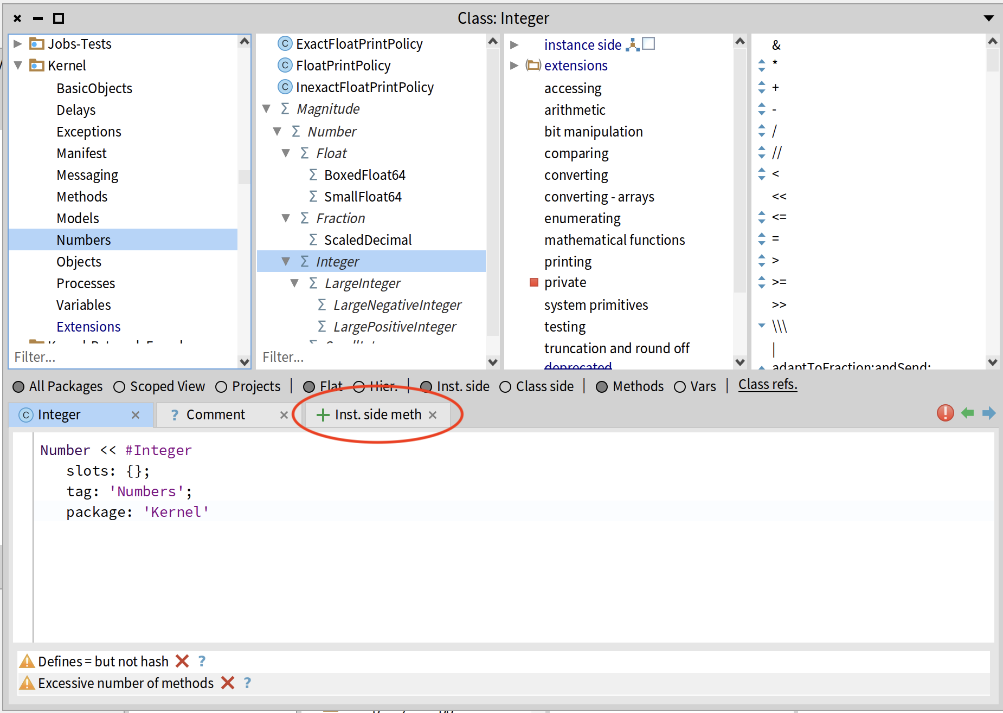Click the override arrows beside + method
The width and height of the screenshot is (1003, 713).
tap(762, 87)
